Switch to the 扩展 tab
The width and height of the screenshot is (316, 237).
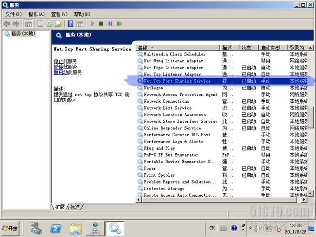point(60,207)
